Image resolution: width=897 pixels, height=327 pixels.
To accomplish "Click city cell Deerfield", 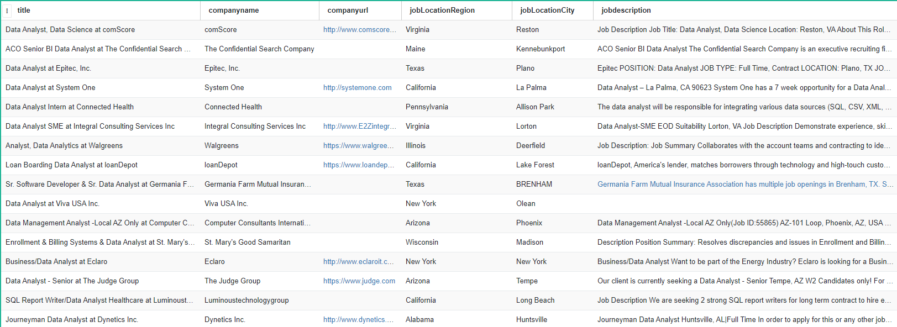I will [x=531, y=146].
